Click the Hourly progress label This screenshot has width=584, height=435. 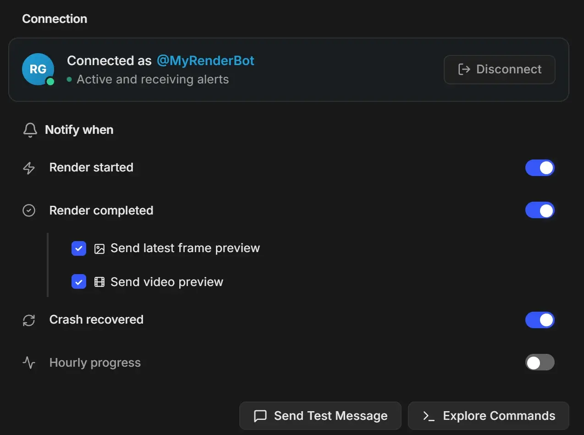pyautogui.click(x=95, y=363)
